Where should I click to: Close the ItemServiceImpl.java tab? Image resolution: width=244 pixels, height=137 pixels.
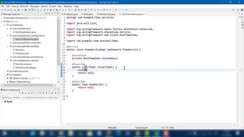click(x=145, y=14)
